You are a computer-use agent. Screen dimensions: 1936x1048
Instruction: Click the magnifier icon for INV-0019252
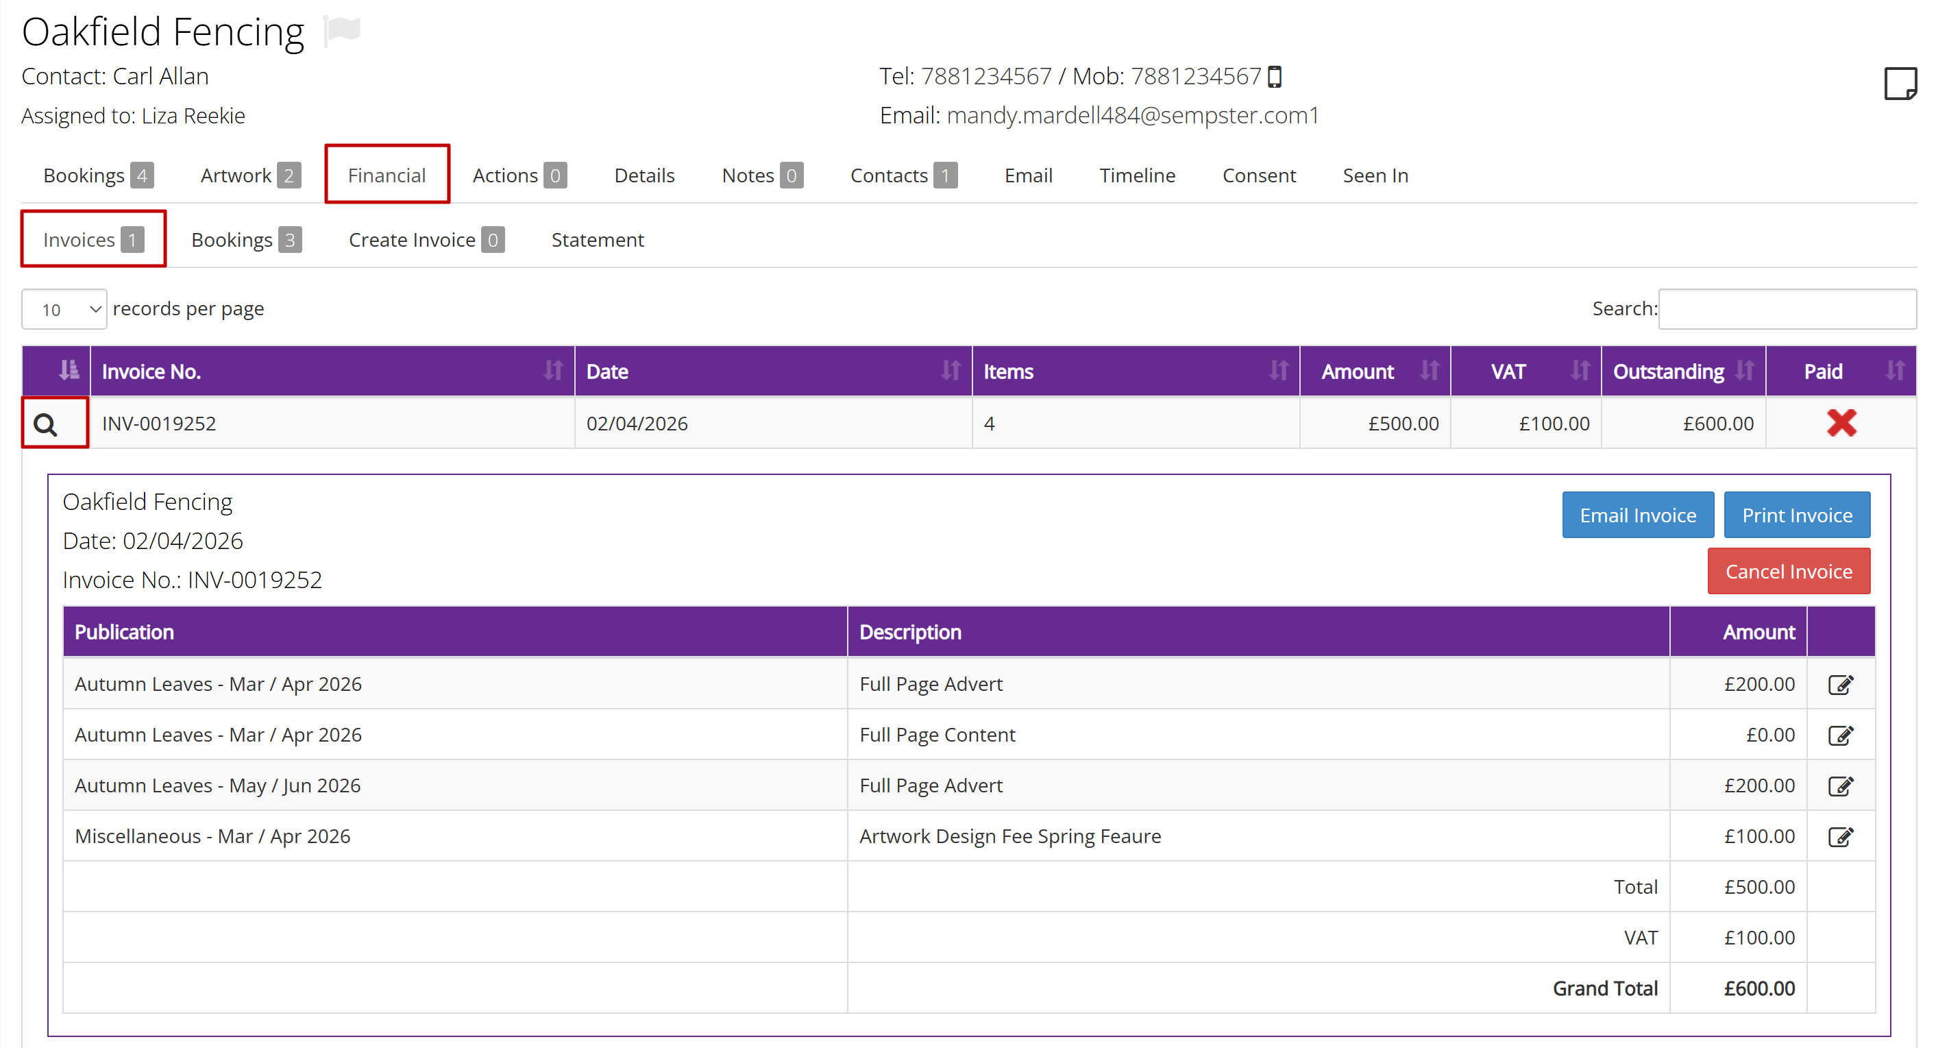pyautogui.click(x=46, y=425)
